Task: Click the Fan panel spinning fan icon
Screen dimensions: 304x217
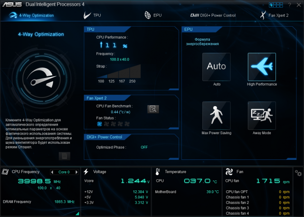Action: [x=229, y=172]
